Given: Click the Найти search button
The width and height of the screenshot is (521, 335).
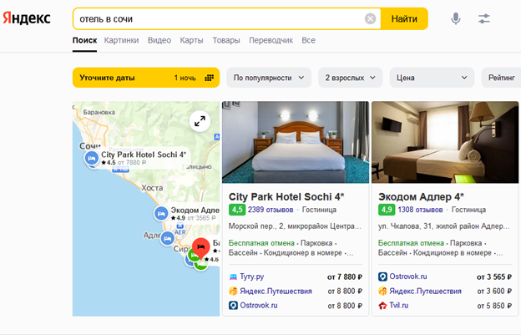Looking at the screenshot, I should coord(404,18).
